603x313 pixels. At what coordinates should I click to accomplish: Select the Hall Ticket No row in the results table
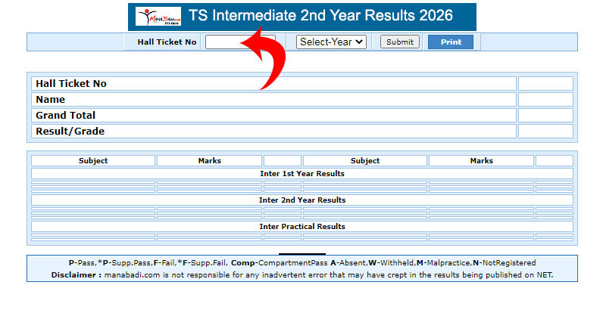[x=273, y=84]
